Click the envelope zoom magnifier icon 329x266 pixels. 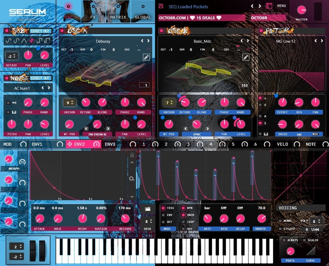coord(132,179)
